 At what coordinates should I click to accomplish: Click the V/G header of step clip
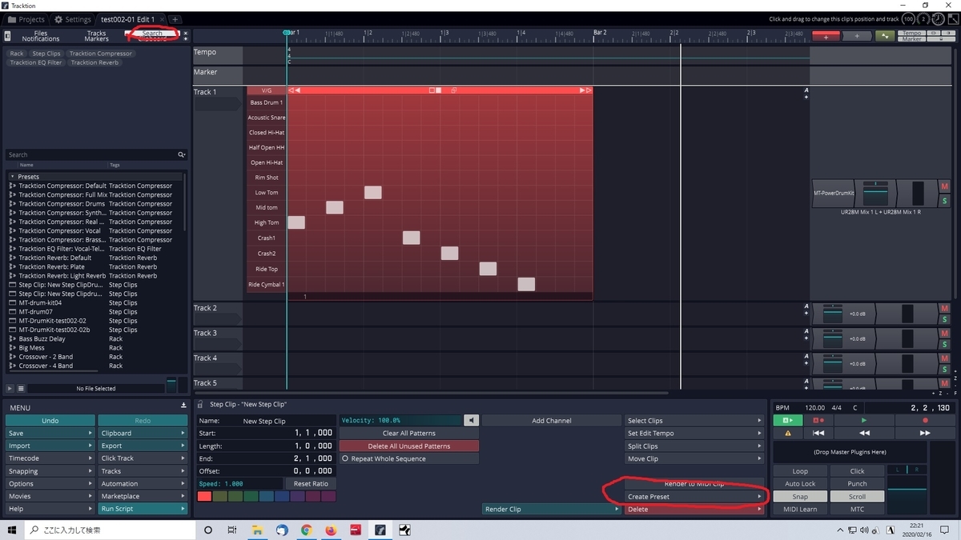pyautogui.click(x=267, y=90)
